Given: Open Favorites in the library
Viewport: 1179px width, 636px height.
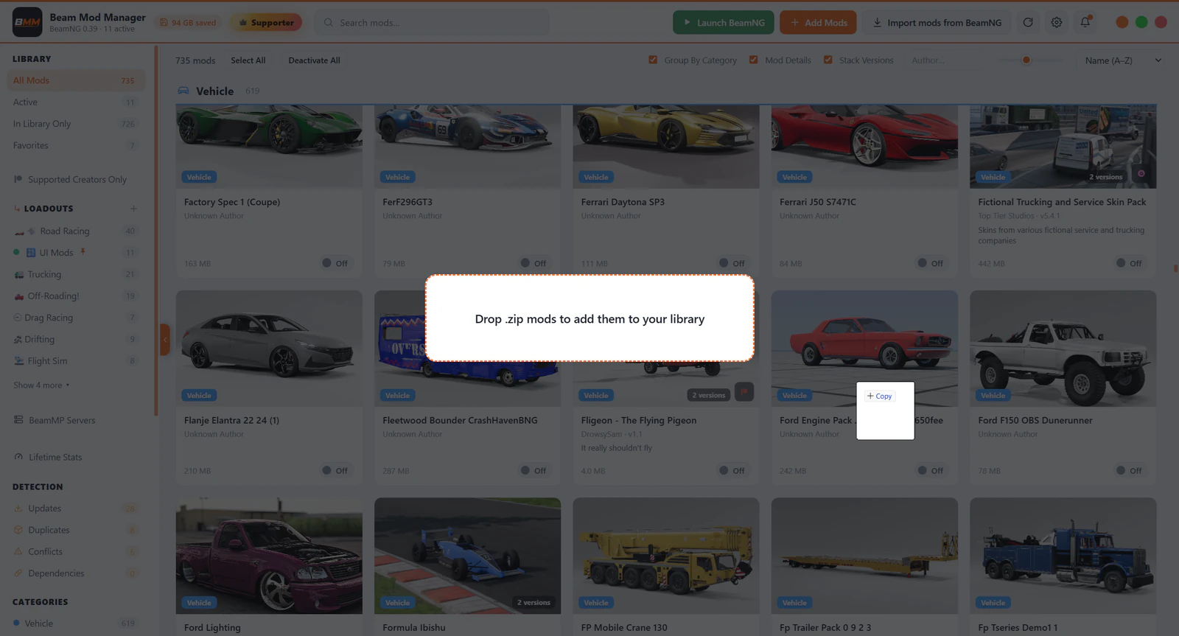Looking at the screenshot, I should 76,145.
